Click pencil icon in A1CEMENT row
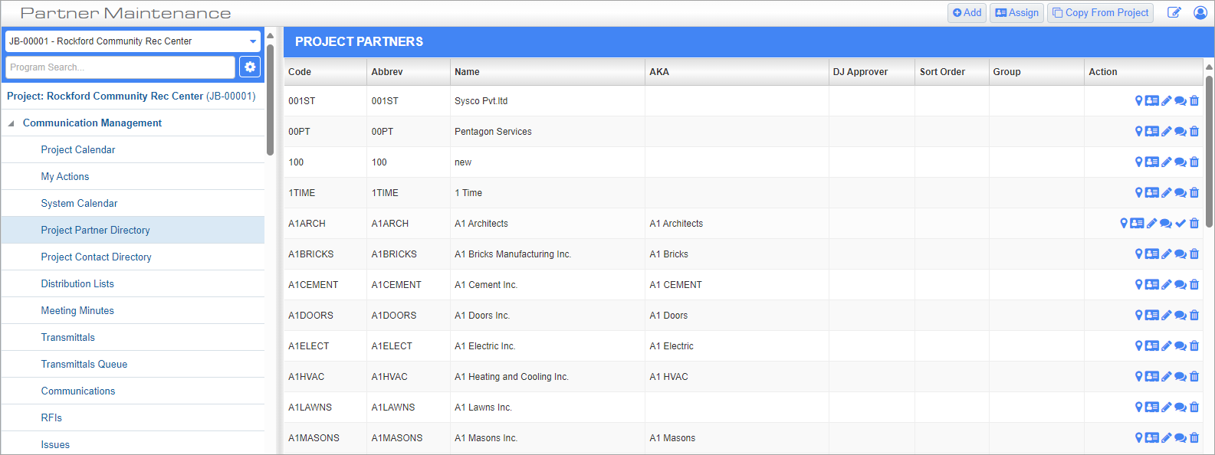Viewport: 1215px width, 455px height. click(1167, 284)
